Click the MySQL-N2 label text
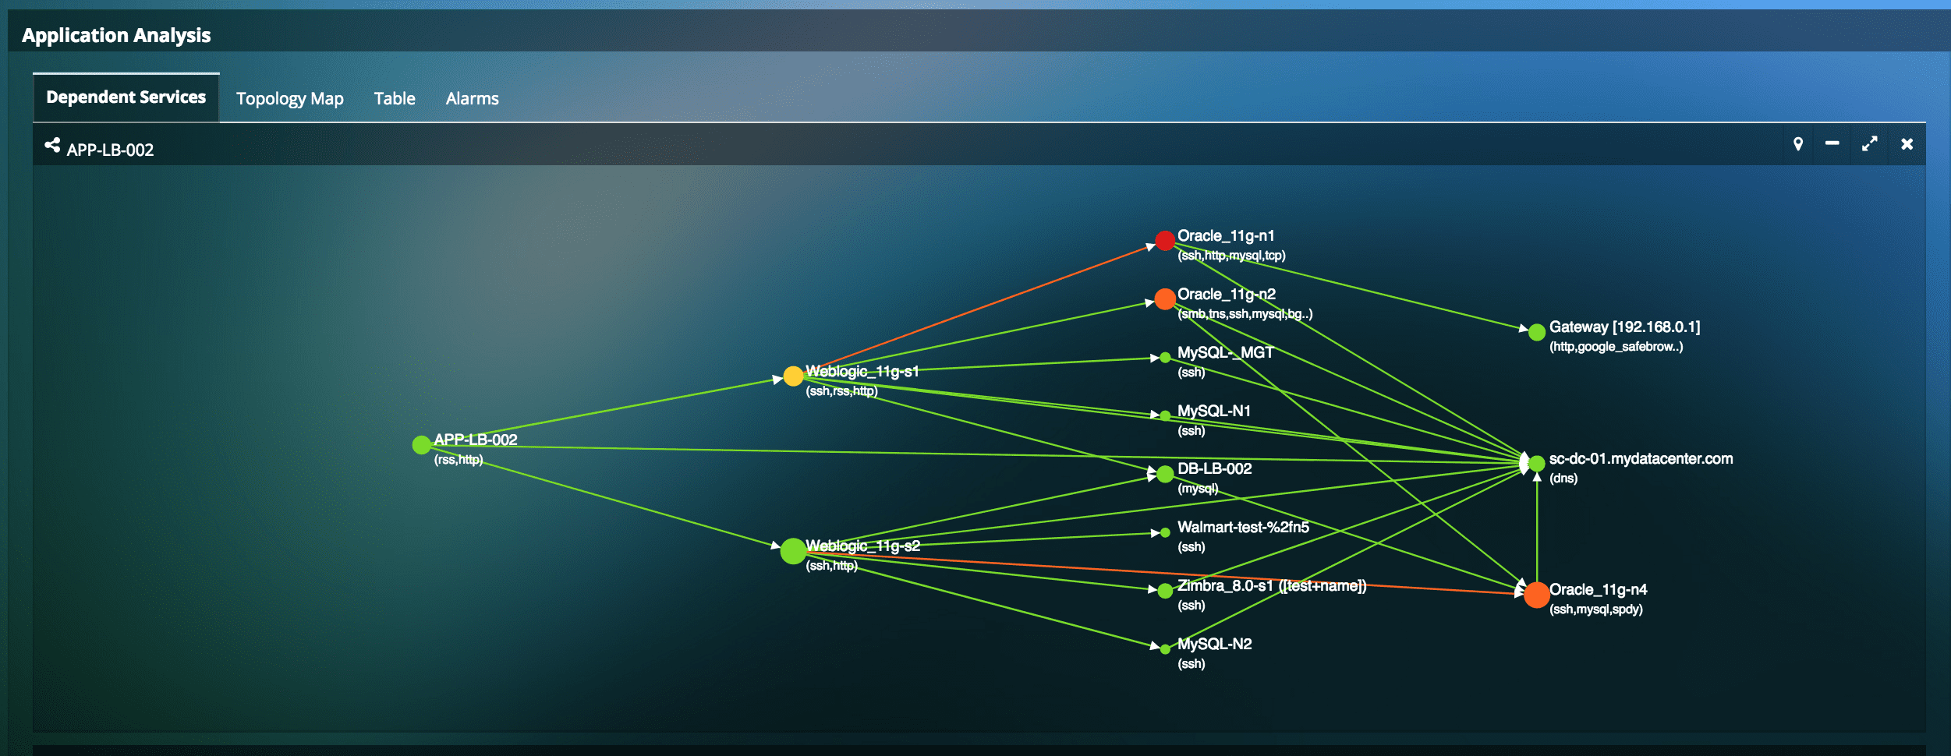Viewport: 1951px width, 756px height. [x=1214, y=645]
